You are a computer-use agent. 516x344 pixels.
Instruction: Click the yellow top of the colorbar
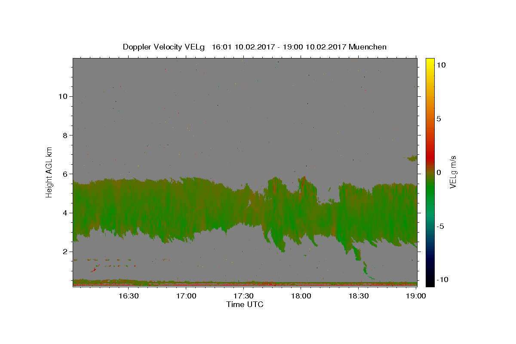coord(430,61)
